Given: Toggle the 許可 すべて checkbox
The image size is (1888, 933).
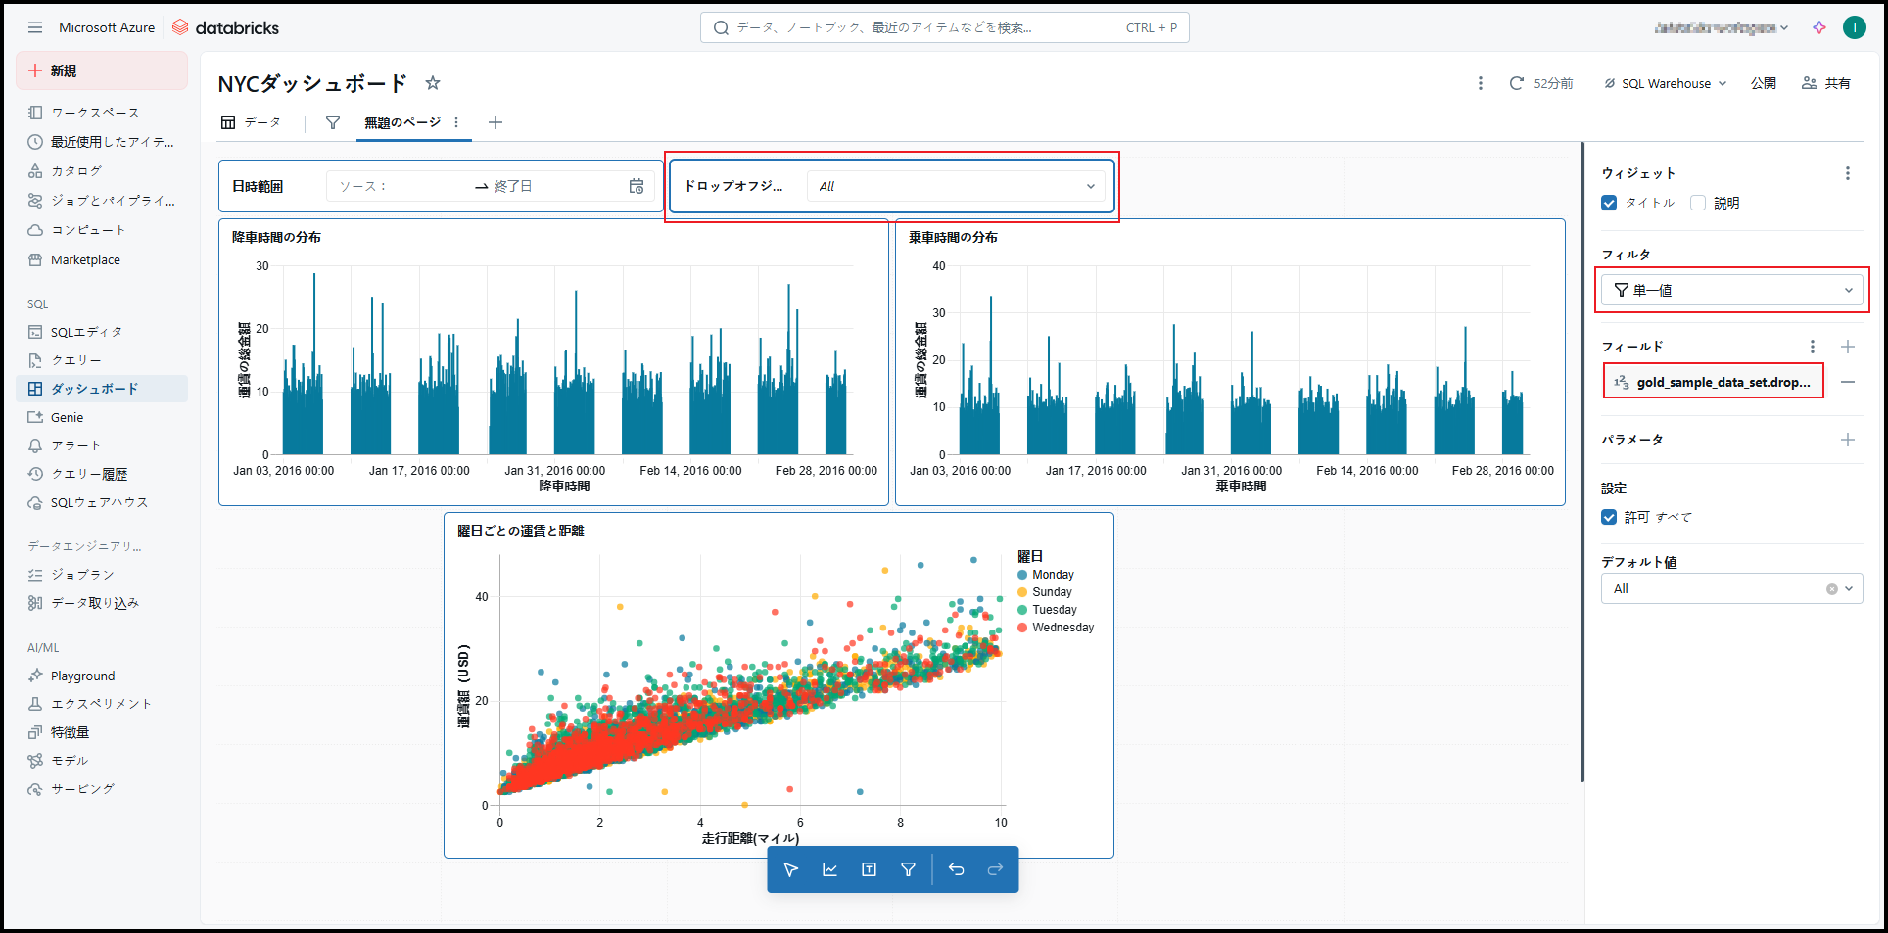Looking at the screenshot, I should coord(1609,517).
